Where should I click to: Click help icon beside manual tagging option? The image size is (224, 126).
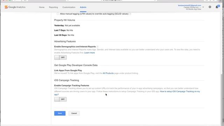click(130, 14)
